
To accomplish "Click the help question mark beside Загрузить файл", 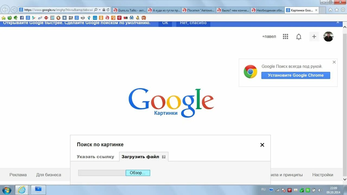I will coord(164,157).
